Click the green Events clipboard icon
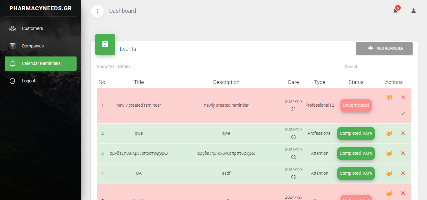 pos(105,44)
